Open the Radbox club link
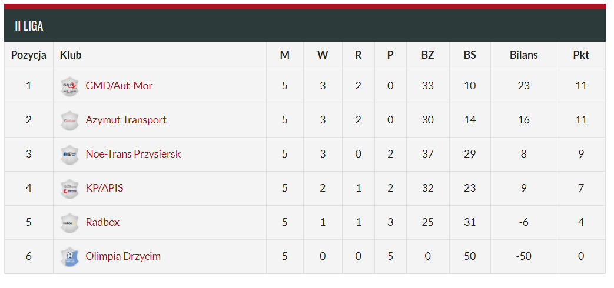This screenshot has height=288, width=614. (102, 222)
